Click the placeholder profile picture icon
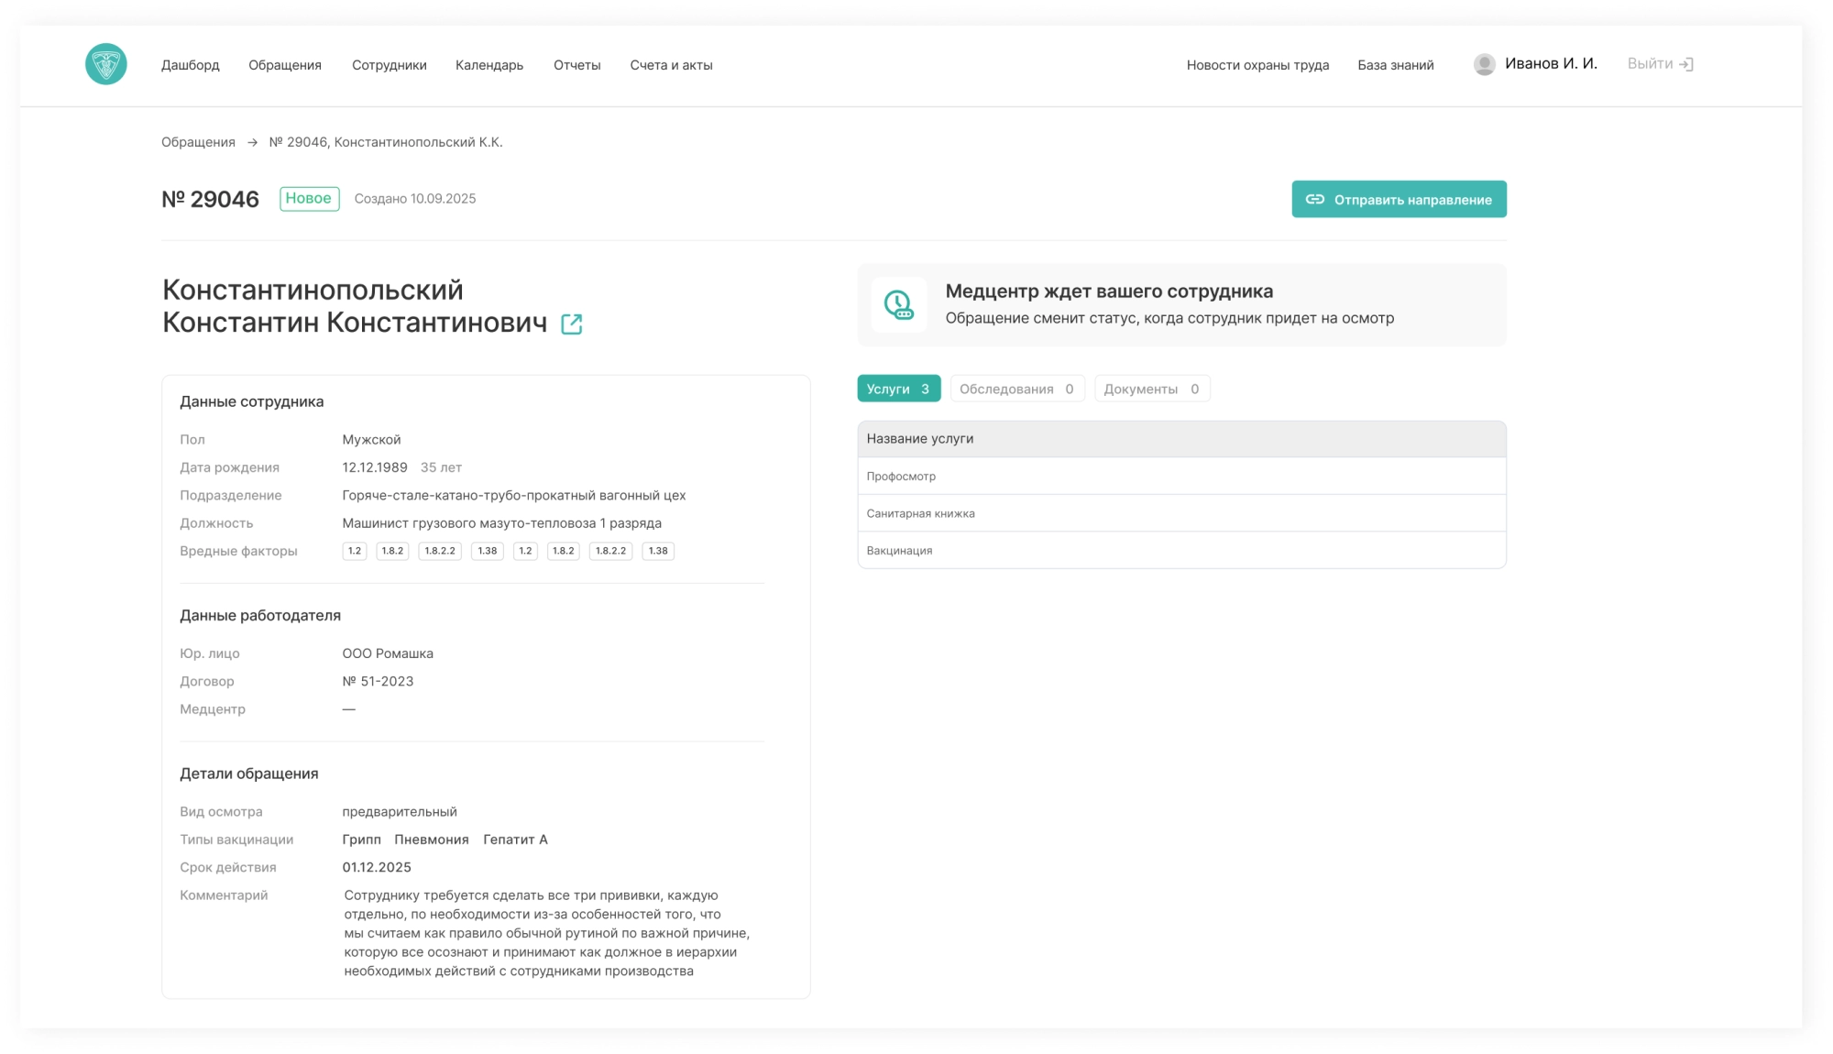Viewport: 1833px width, 1054px height. 1485,64
